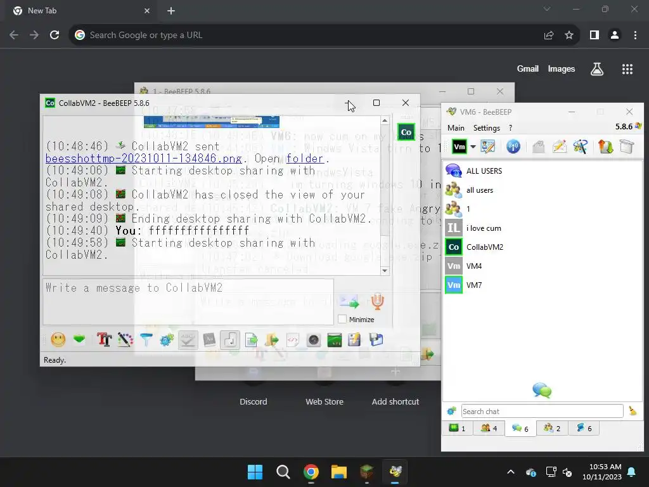The height and width of the screenshot is (487, 649).
Task: Open the folder link in chat
Action: 304,159
